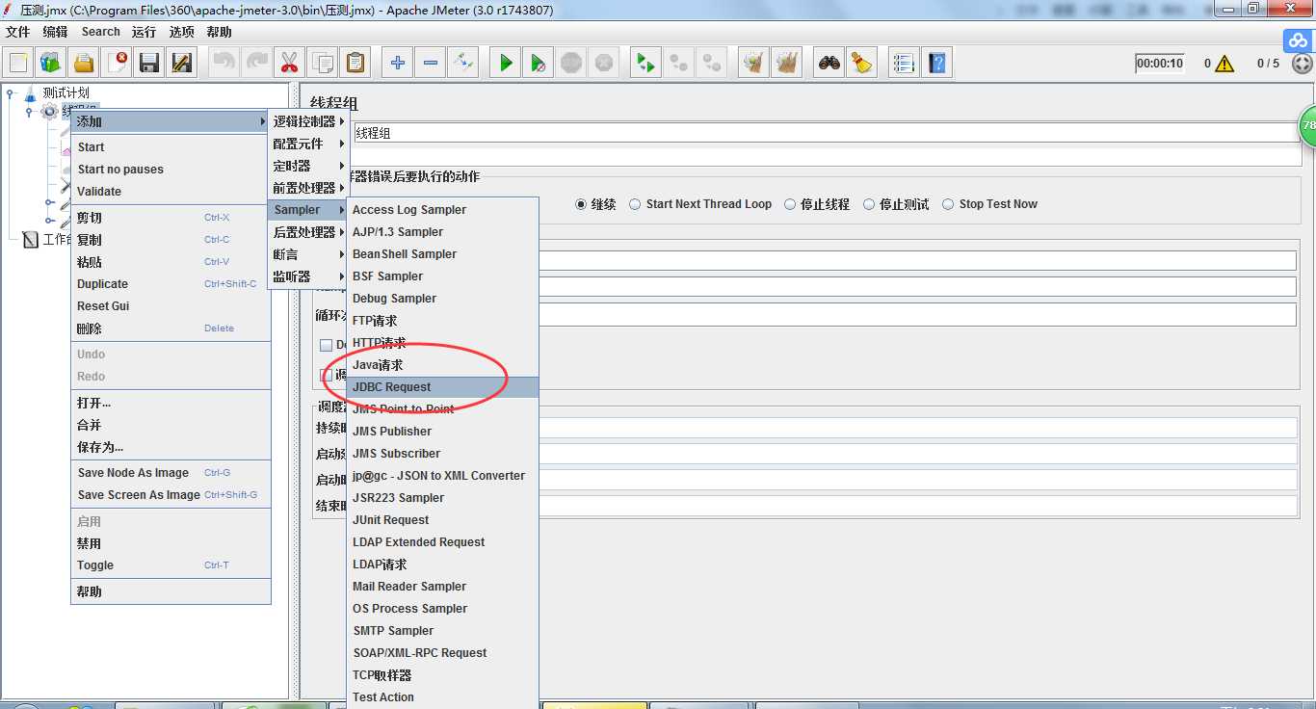Click the Search binoculars icon
1316x709 pixels.
829,64
